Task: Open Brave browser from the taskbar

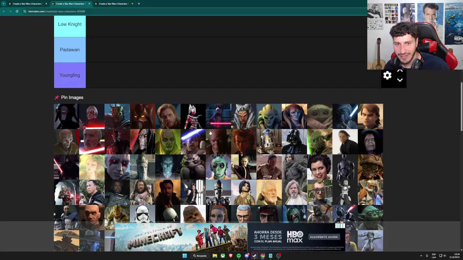Action: (231, 256)
